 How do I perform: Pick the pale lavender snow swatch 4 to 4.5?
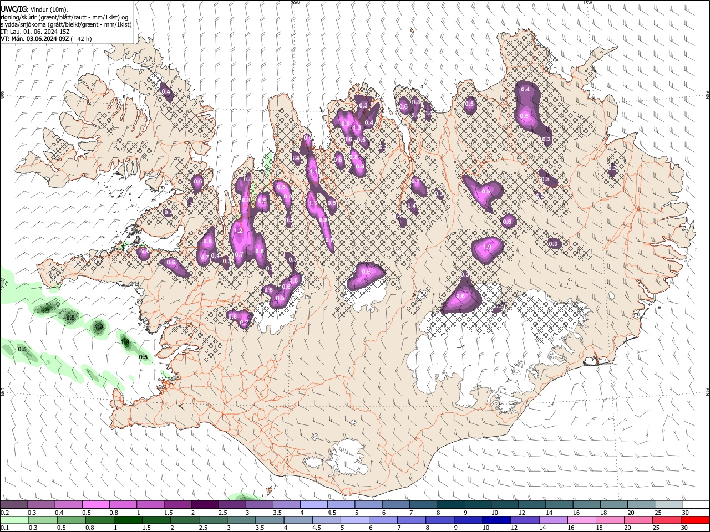tap(313, 505)
